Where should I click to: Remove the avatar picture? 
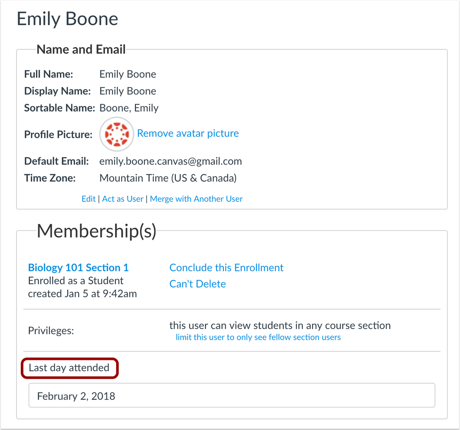(x=188, y=134)
